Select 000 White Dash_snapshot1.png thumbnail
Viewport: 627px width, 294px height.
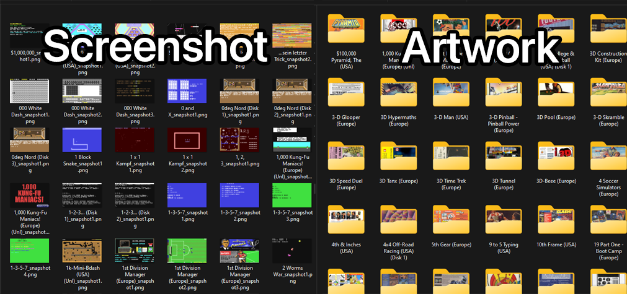coord(29,91)
